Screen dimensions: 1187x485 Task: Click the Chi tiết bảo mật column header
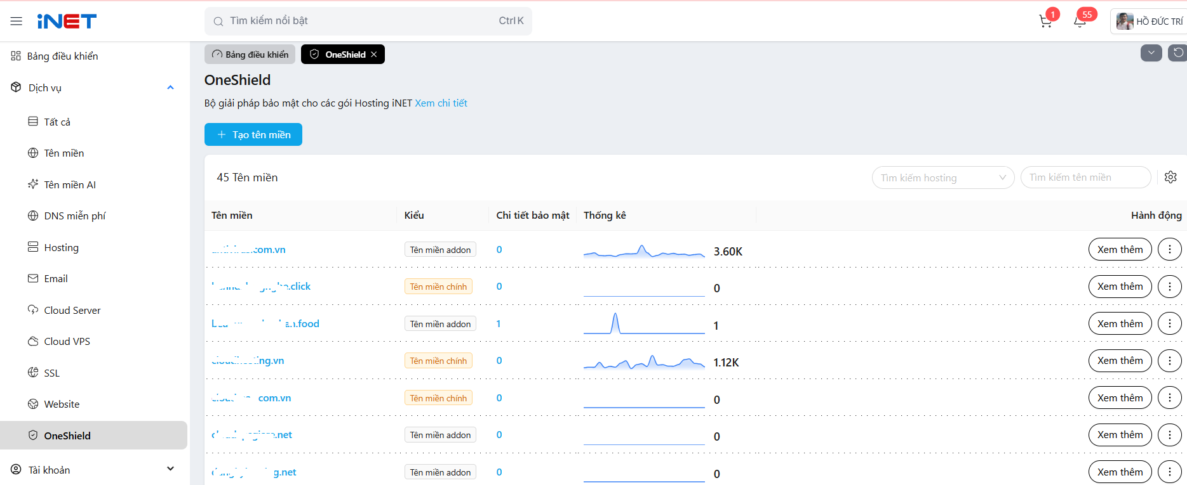533,216
